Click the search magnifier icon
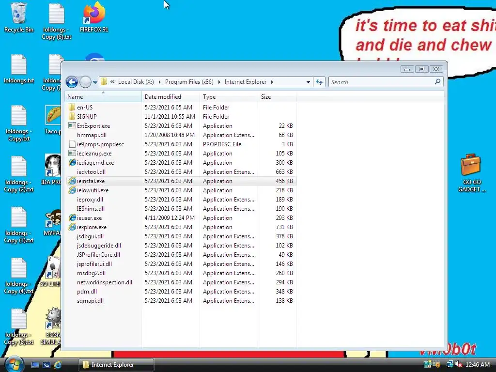The width and height of the screenshot is (496, 372). click(437, 82)
